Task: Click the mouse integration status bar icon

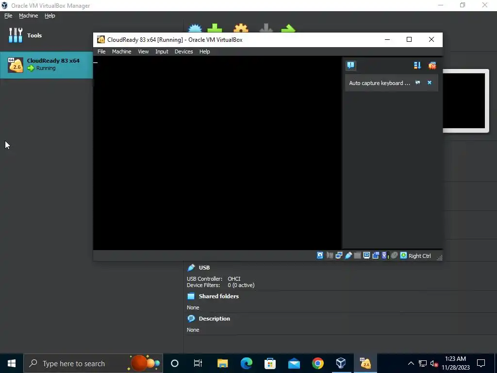Action: pyautogui.click(x=394, y=255)
